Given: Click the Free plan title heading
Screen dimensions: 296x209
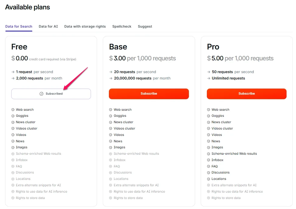Looking at the screenshot, I should (x=19, y=47).
